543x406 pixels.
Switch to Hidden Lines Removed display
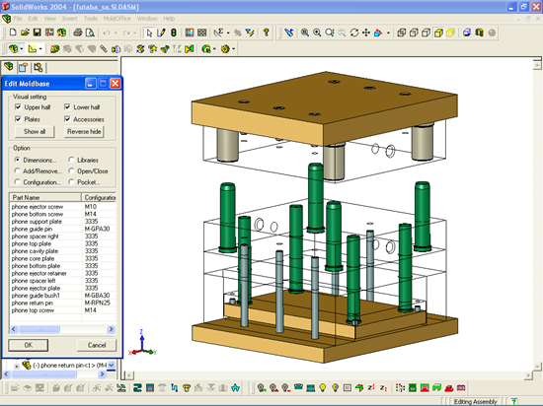(x=426, y=33)
